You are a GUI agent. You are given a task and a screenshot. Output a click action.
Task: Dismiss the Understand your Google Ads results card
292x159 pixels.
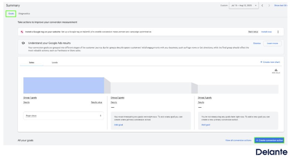[257, 43]
